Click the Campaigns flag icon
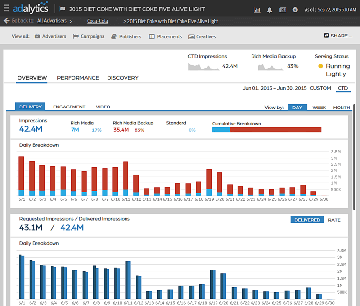The image size is (360, 306). click(x=76, y=36)
